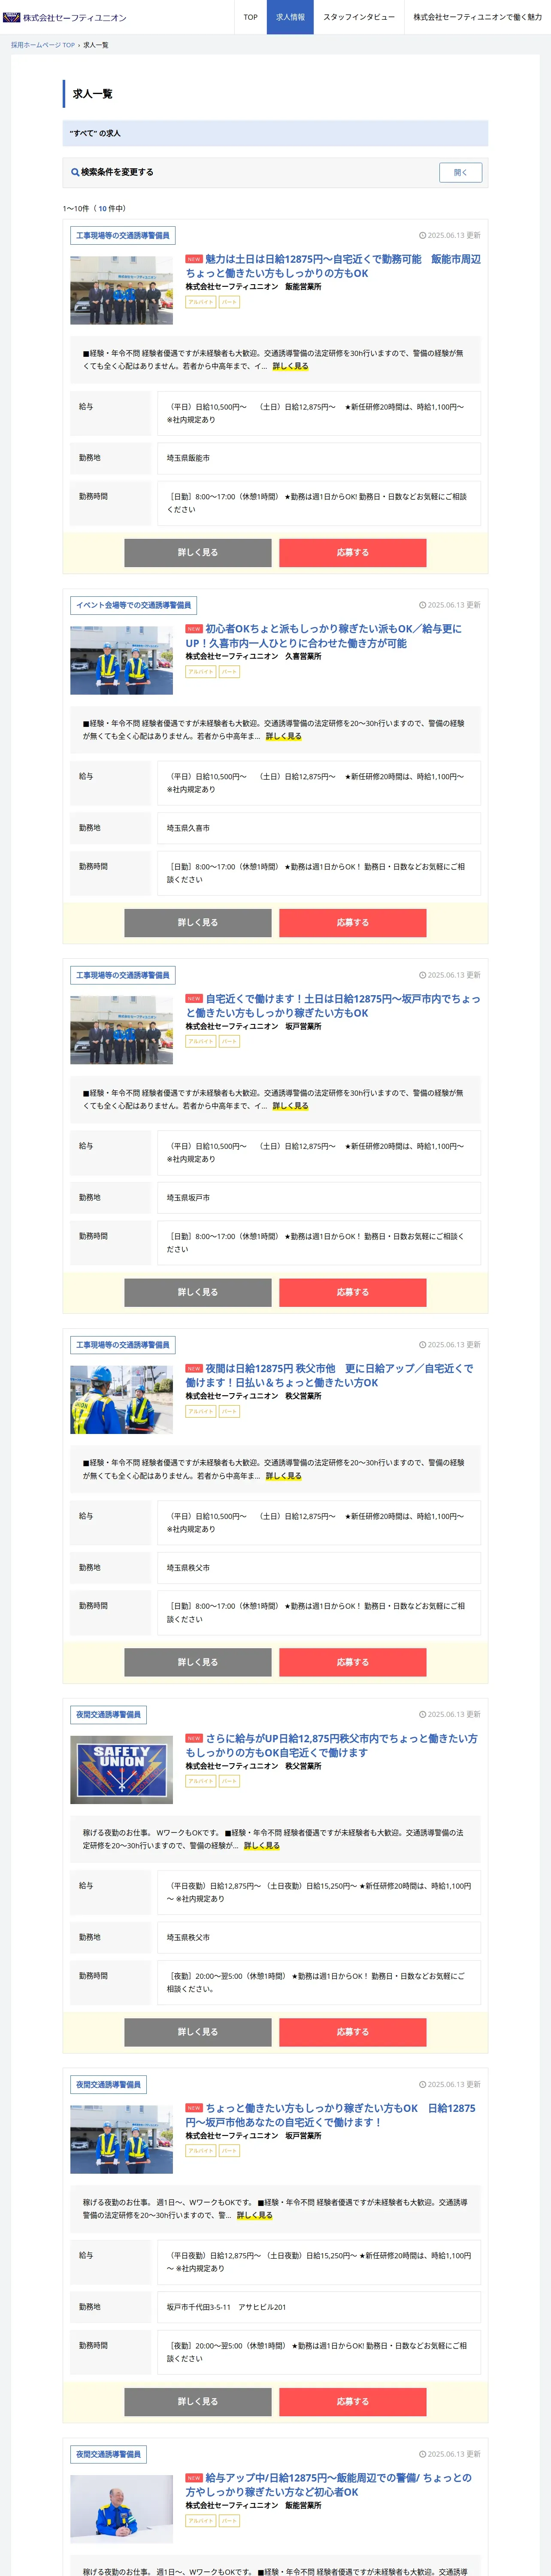Click the magnifier search icon

pos(75,172)
